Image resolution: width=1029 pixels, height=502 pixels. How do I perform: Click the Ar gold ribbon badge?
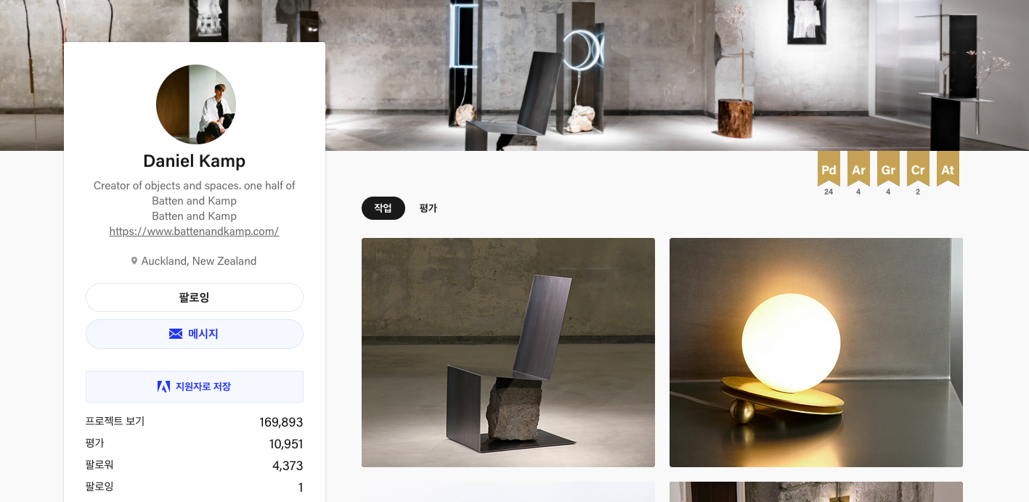coord(858,168)
